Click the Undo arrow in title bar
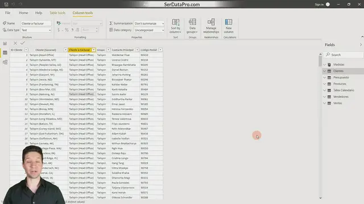 click(13, 4)
